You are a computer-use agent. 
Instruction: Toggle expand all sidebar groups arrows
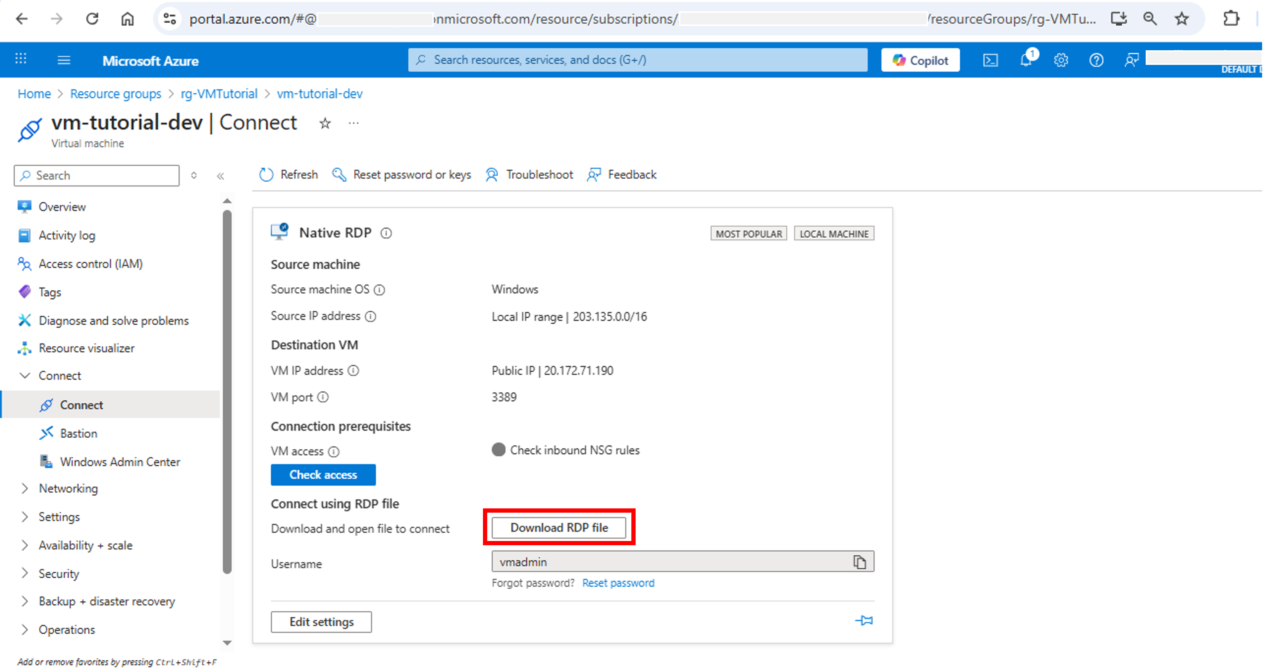tap(194, 175)
